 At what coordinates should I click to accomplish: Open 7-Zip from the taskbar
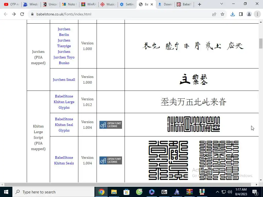[x=164, y=192]
